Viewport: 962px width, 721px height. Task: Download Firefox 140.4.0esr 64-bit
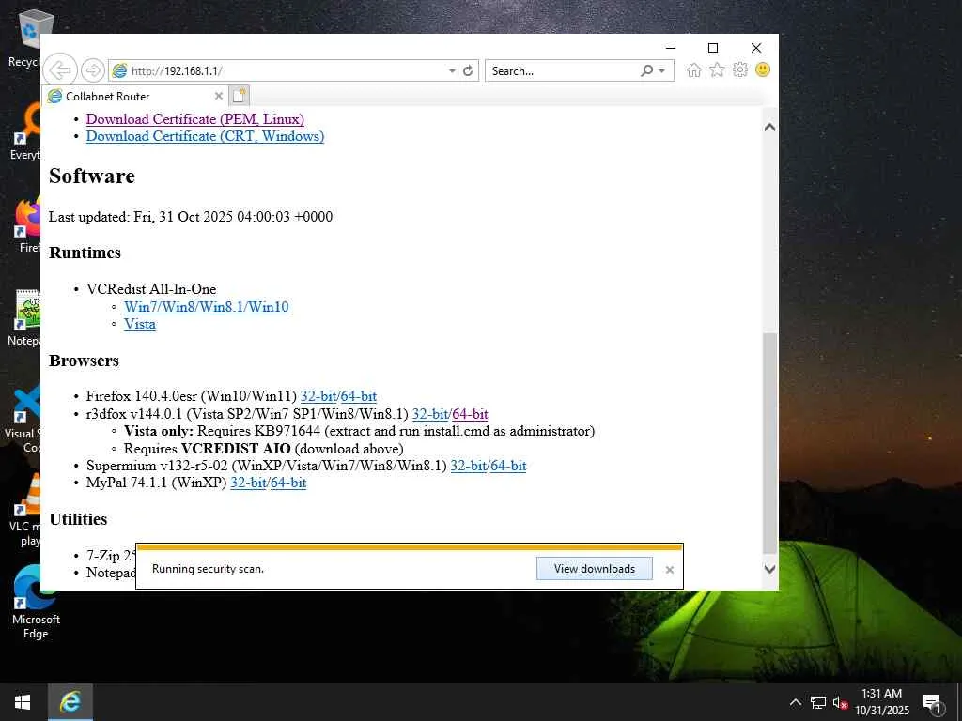click(358, 396)
